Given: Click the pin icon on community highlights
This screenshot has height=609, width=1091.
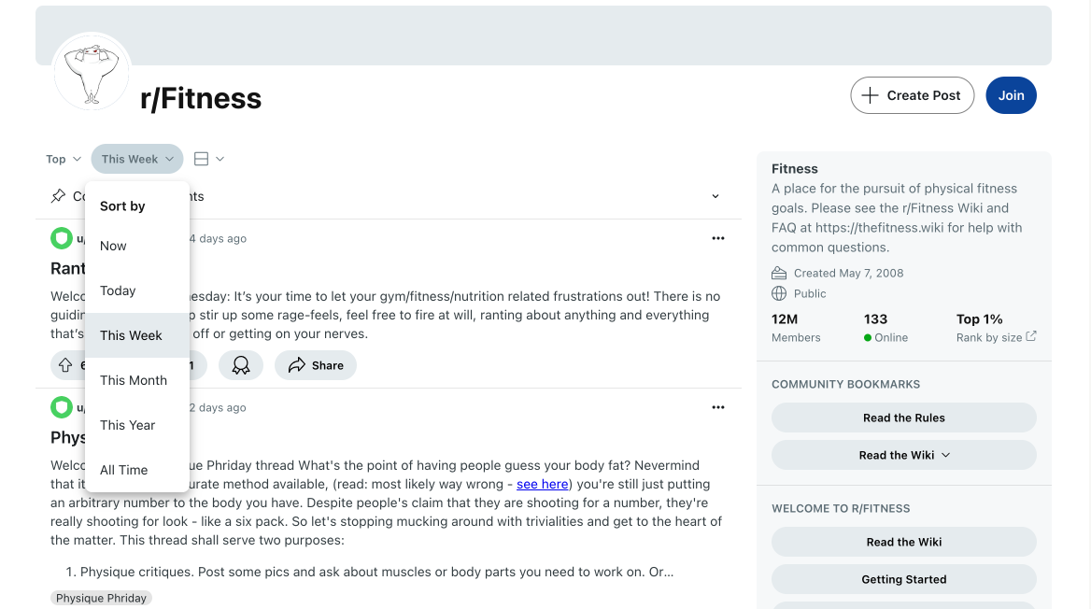Looking at the screenshot, I should [x=59, y=196].
